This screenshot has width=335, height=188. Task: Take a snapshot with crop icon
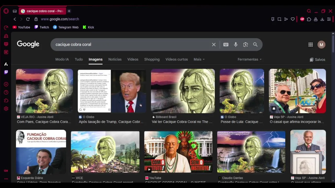(279, 19)
